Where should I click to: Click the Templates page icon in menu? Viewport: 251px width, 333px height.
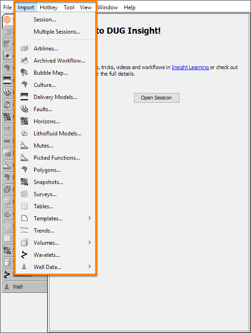tap(24, 218)
